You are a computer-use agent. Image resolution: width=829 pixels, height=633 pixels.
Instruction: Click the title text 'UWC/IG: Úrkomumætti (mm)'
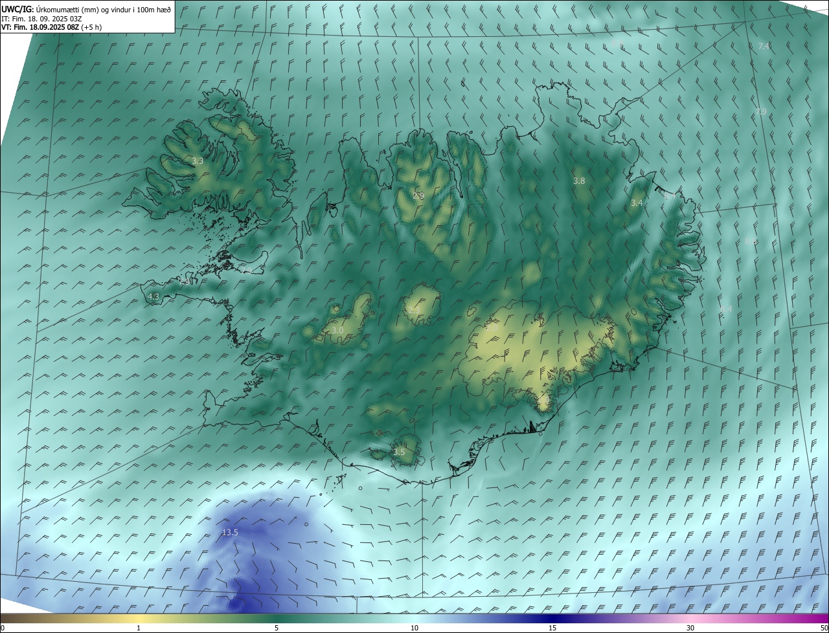(51, 9)
